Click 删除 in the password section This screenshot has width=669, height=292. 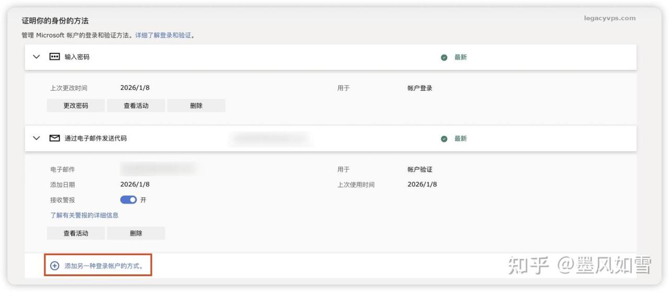point(196,105)
